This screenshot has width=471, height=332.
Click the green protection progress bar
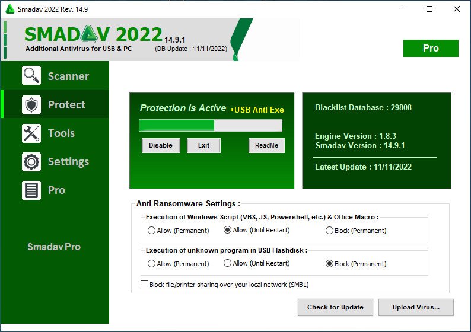(211, 125)
